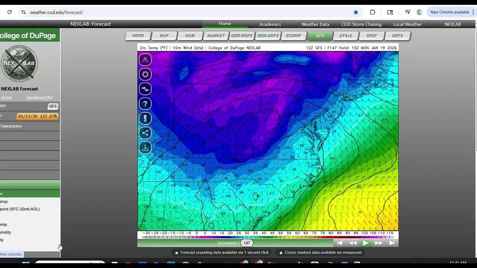
Task: Open the Academics menu
Action: click(270, 24)
